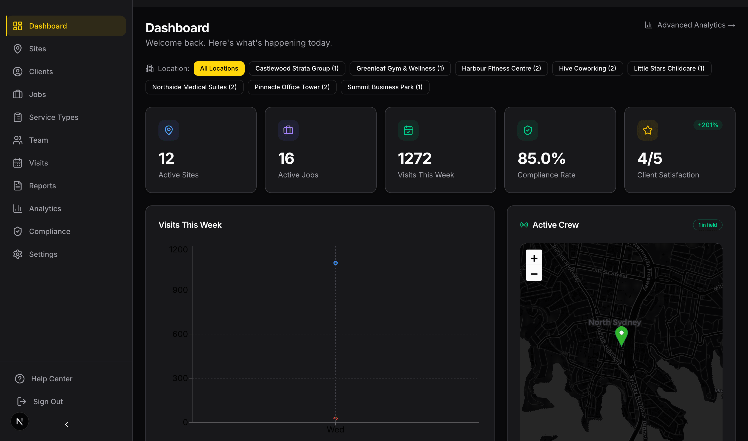The height and width of the screenshot is (441, 748).
Task: Enable the Hive Coworking filter
Action: [587, 68]
